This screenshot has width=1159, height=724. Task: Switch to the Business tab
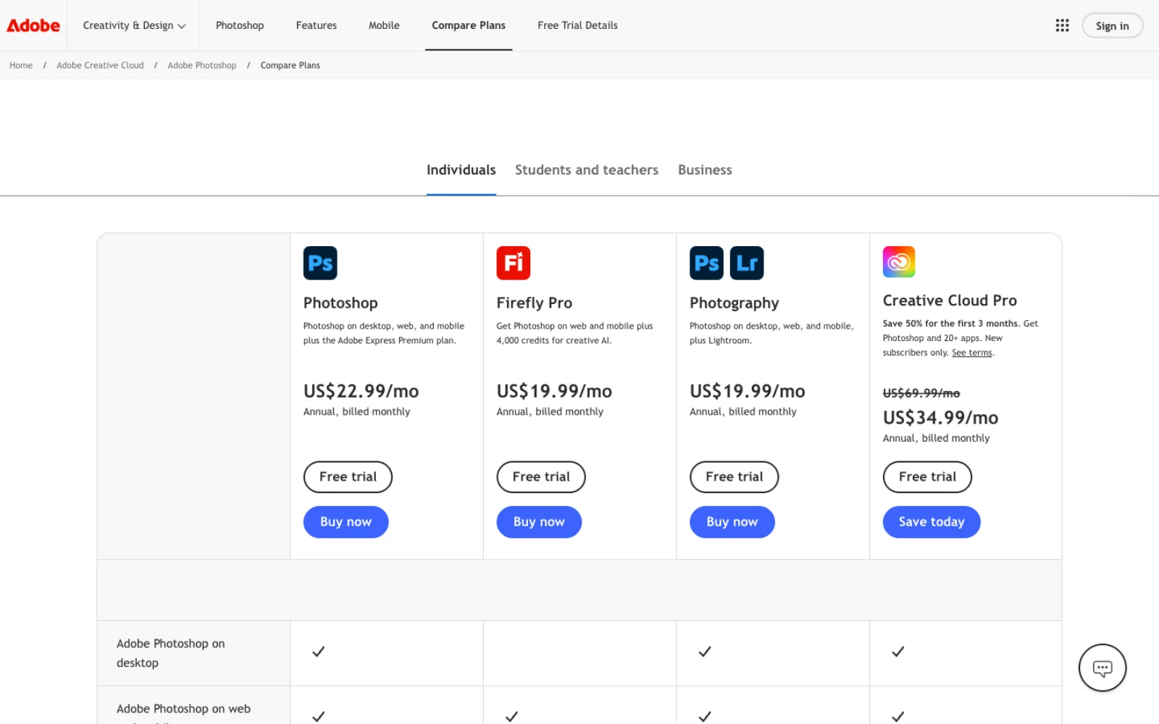point(705,170)
